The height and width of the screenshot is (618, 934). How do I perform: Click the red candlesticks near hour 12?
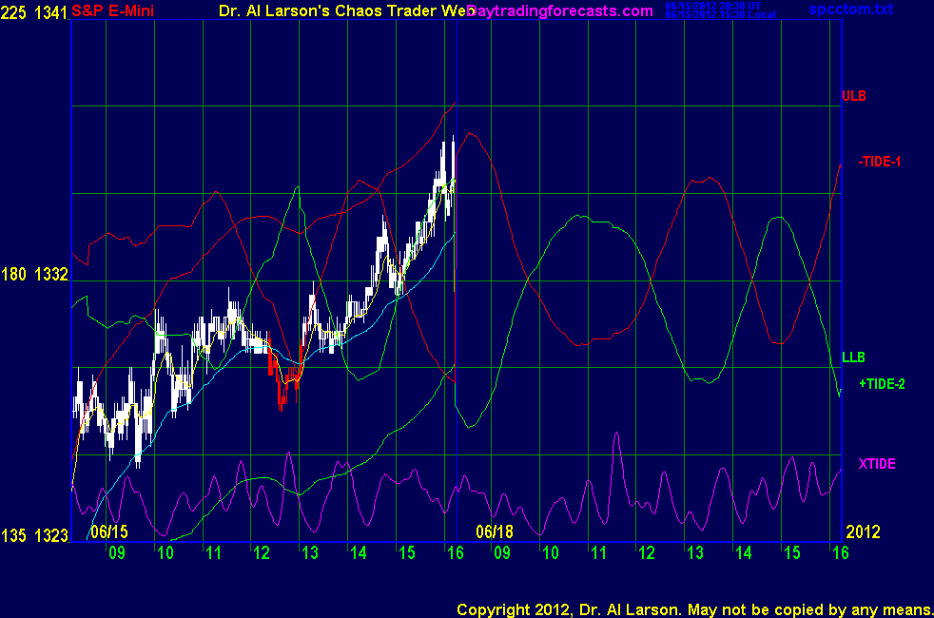point(282,380)
